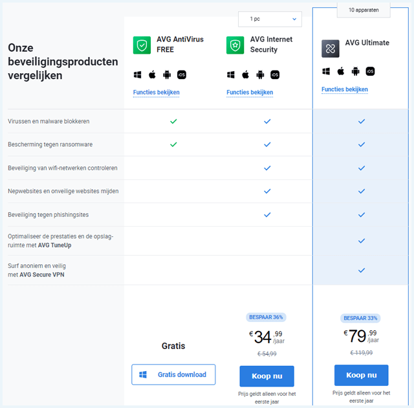The width and height of the screenshot is (414, 408).
Task: Click the crossed-out €54,99 price
Action: point(267,354)
